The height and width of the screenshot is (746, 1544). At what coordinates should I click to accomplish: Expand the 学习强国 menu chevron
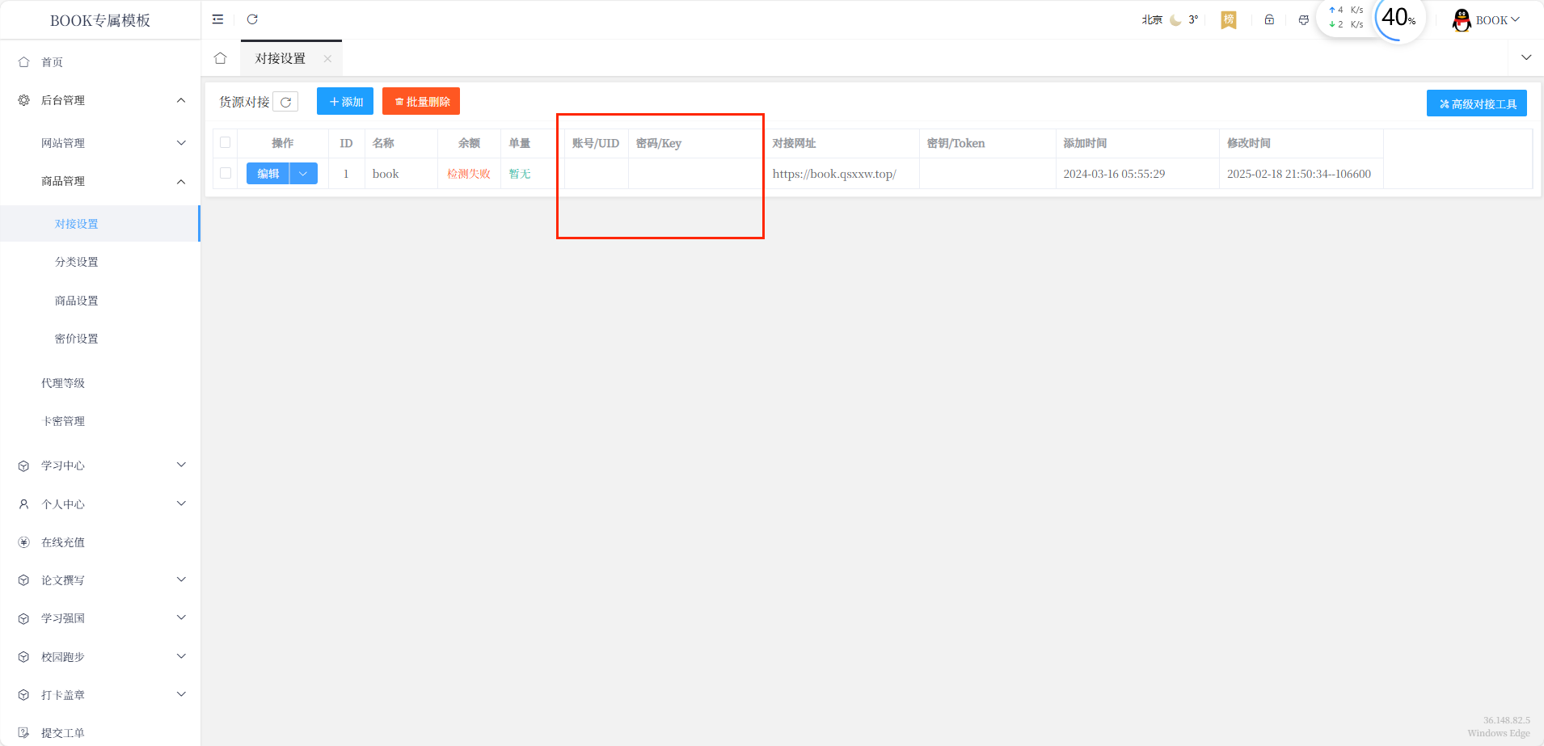181,617
